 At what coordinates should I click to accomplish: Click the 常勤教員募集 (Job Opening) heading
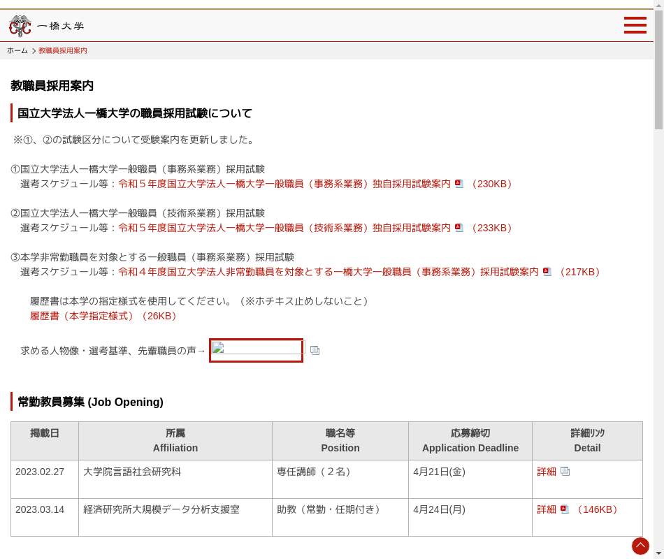coord(90,402)
